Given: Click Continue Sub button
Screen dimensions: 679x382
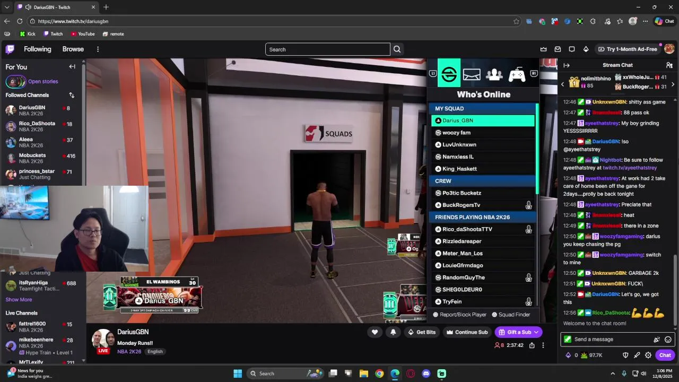Looking at the screenshot, I should click(466, 332).
